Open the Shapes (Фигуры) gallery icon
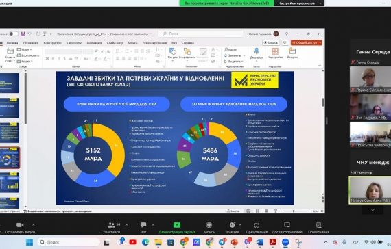391x249 pixels. (172, 51)
